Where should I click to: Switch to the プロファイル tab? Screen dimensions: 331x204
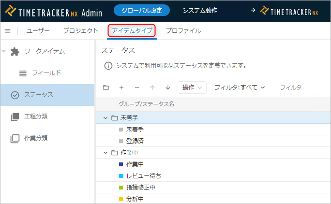pos(183,31)
